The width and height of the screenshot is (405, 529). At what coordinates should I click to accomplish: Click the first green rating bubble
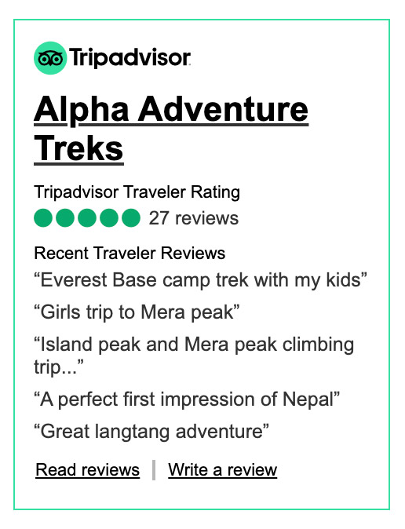coord(43,218)
